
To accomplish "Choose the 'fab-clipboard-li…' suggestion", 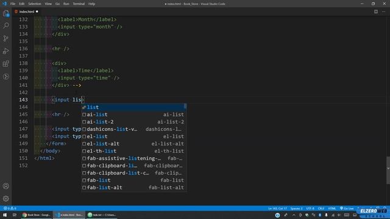I will pyautogui.click(x=134, y=165).
